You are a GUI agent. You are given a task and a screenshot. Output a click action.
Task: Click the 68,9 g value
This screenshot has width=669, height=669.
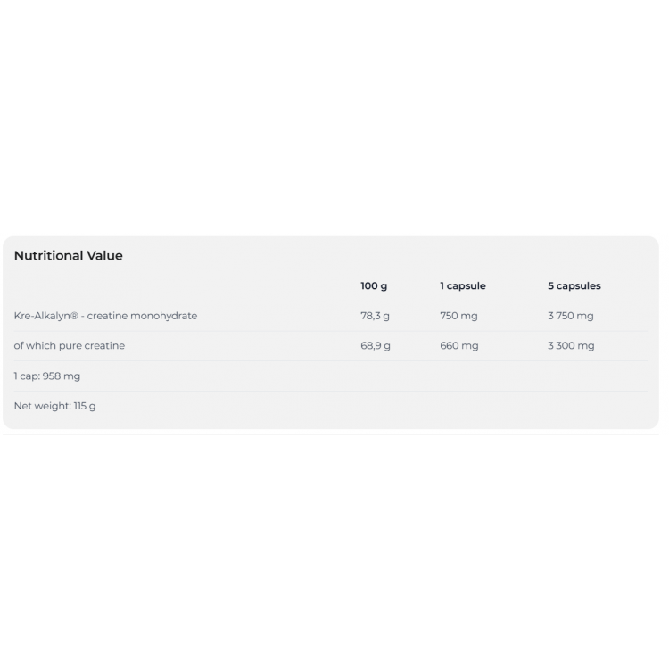(x=375, y=346)
